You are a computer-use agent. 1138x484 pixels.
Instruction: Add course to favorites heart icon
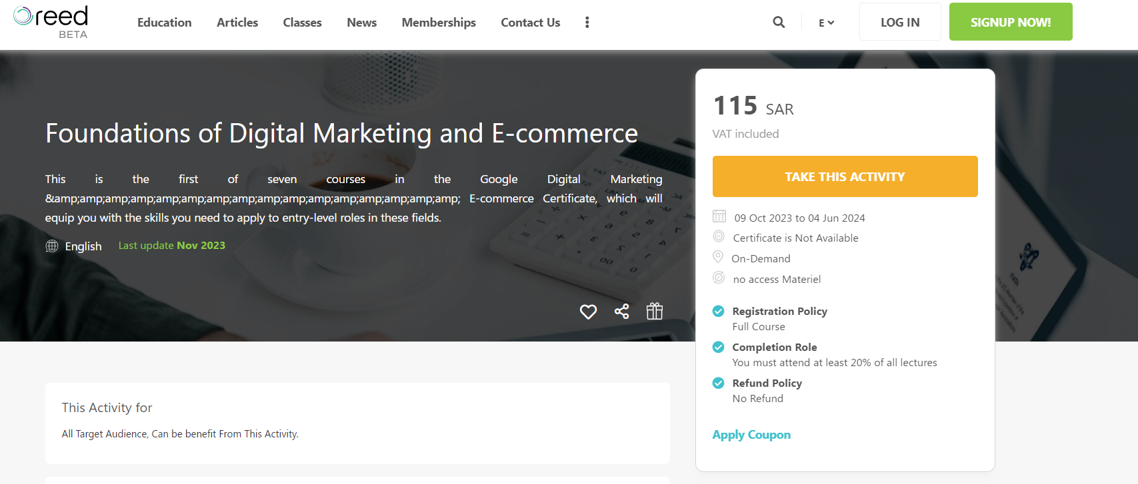pos(588,312)
